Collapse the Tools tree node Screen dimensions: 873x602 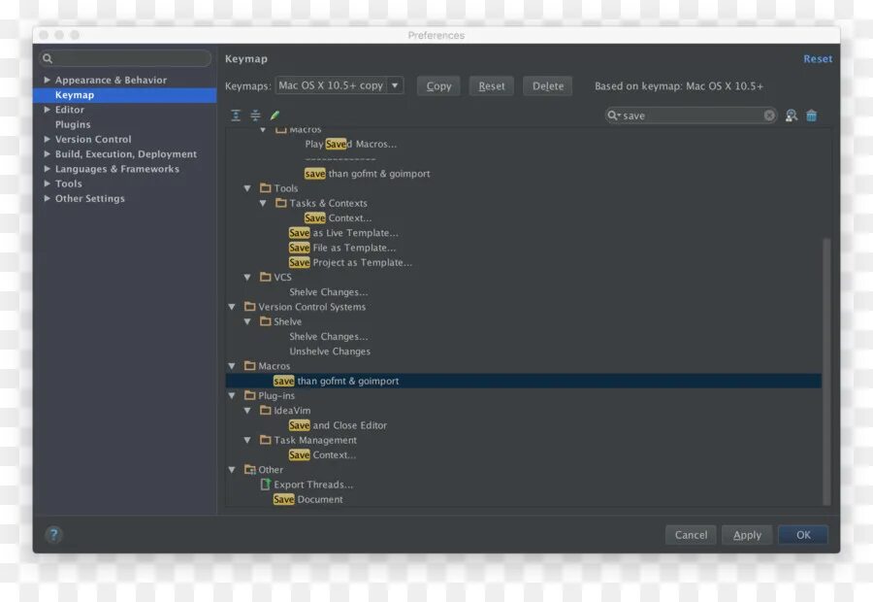click(x=247, y=188)
